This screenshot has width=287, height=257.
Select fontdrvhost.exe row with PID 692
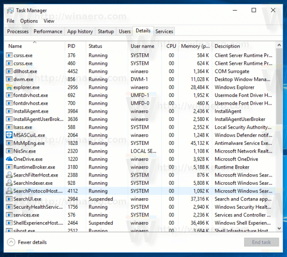point(140,95)
